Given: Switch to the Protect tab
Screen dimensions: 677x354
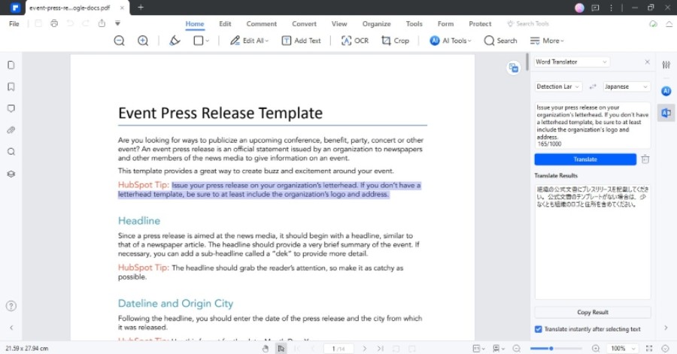Looking at the screenshot, I should coord(480,24).
